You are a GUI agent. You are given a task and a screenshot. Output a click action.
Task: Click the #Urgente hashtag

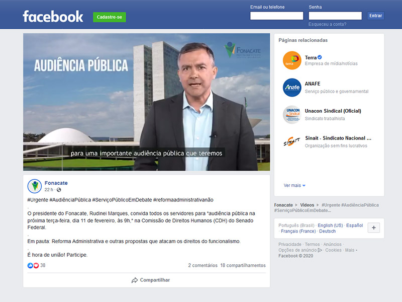tap(38, 200)
